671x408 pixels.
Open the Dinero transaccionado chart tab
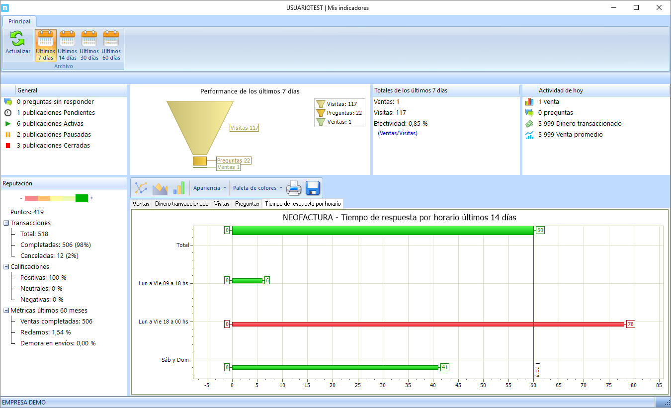(x=182, y=204)
